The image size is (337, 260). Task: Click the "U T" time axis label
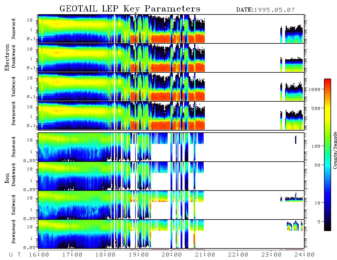click(15, 255)
